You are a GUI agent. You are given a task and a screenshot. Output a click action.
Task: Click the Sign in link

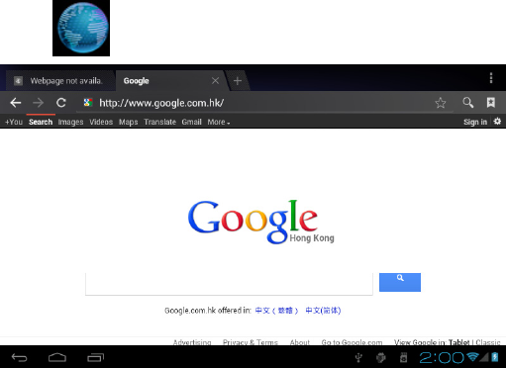(475, 122)
